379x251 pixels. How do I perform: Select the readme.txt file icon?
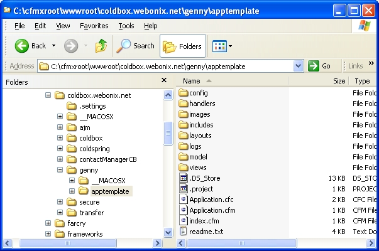[x=184, y=232]
